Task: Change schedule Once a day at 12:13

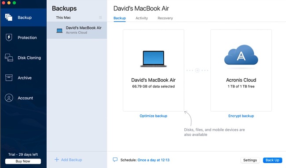Action: (x=154, y=160)
